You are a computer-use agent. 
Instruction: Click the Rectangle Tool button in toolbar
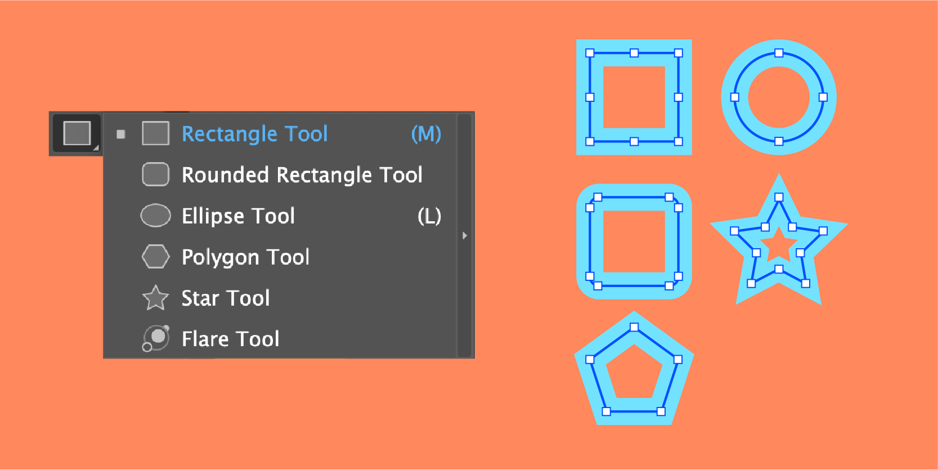(77, 133)
